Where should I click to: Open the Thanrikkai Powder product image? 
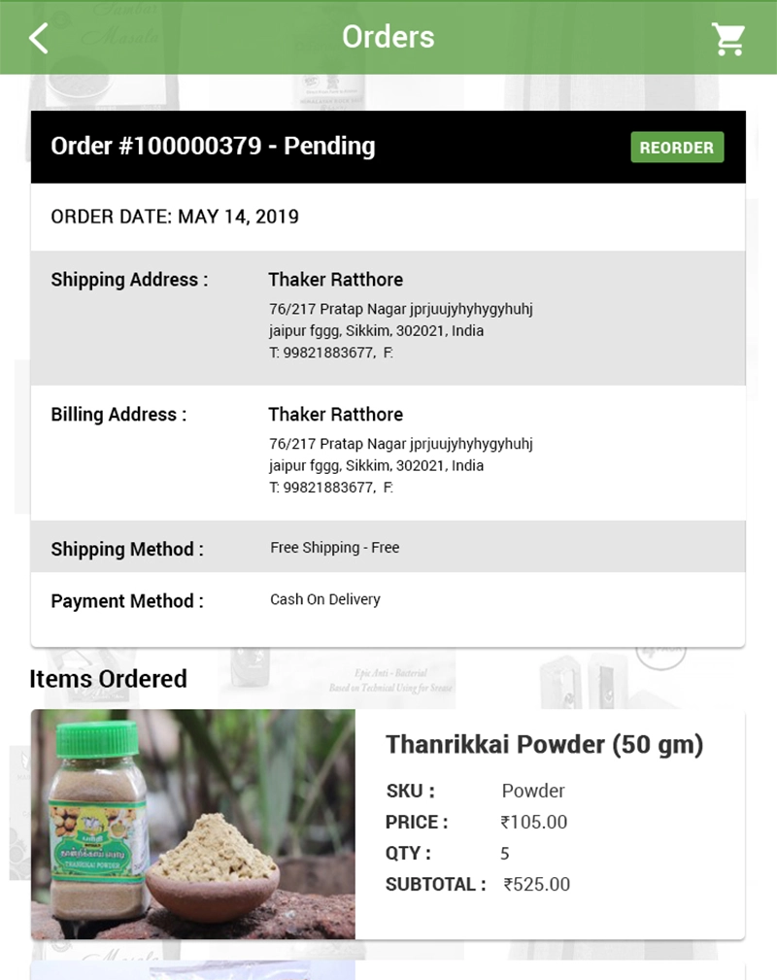pos(192,825)
